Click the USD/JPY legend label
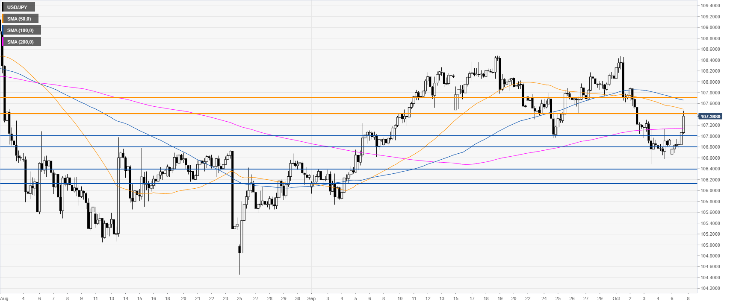The height and width of the screenshot is (304, 730). [17, 7]
